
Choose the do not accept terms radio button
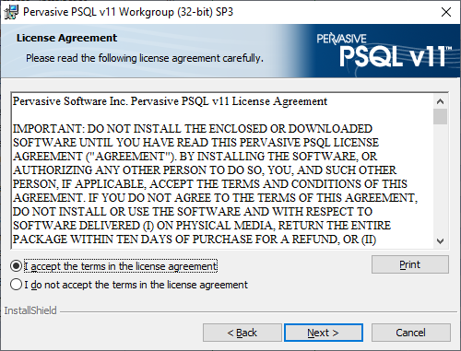pyautogui.click(x=16, y=285)
